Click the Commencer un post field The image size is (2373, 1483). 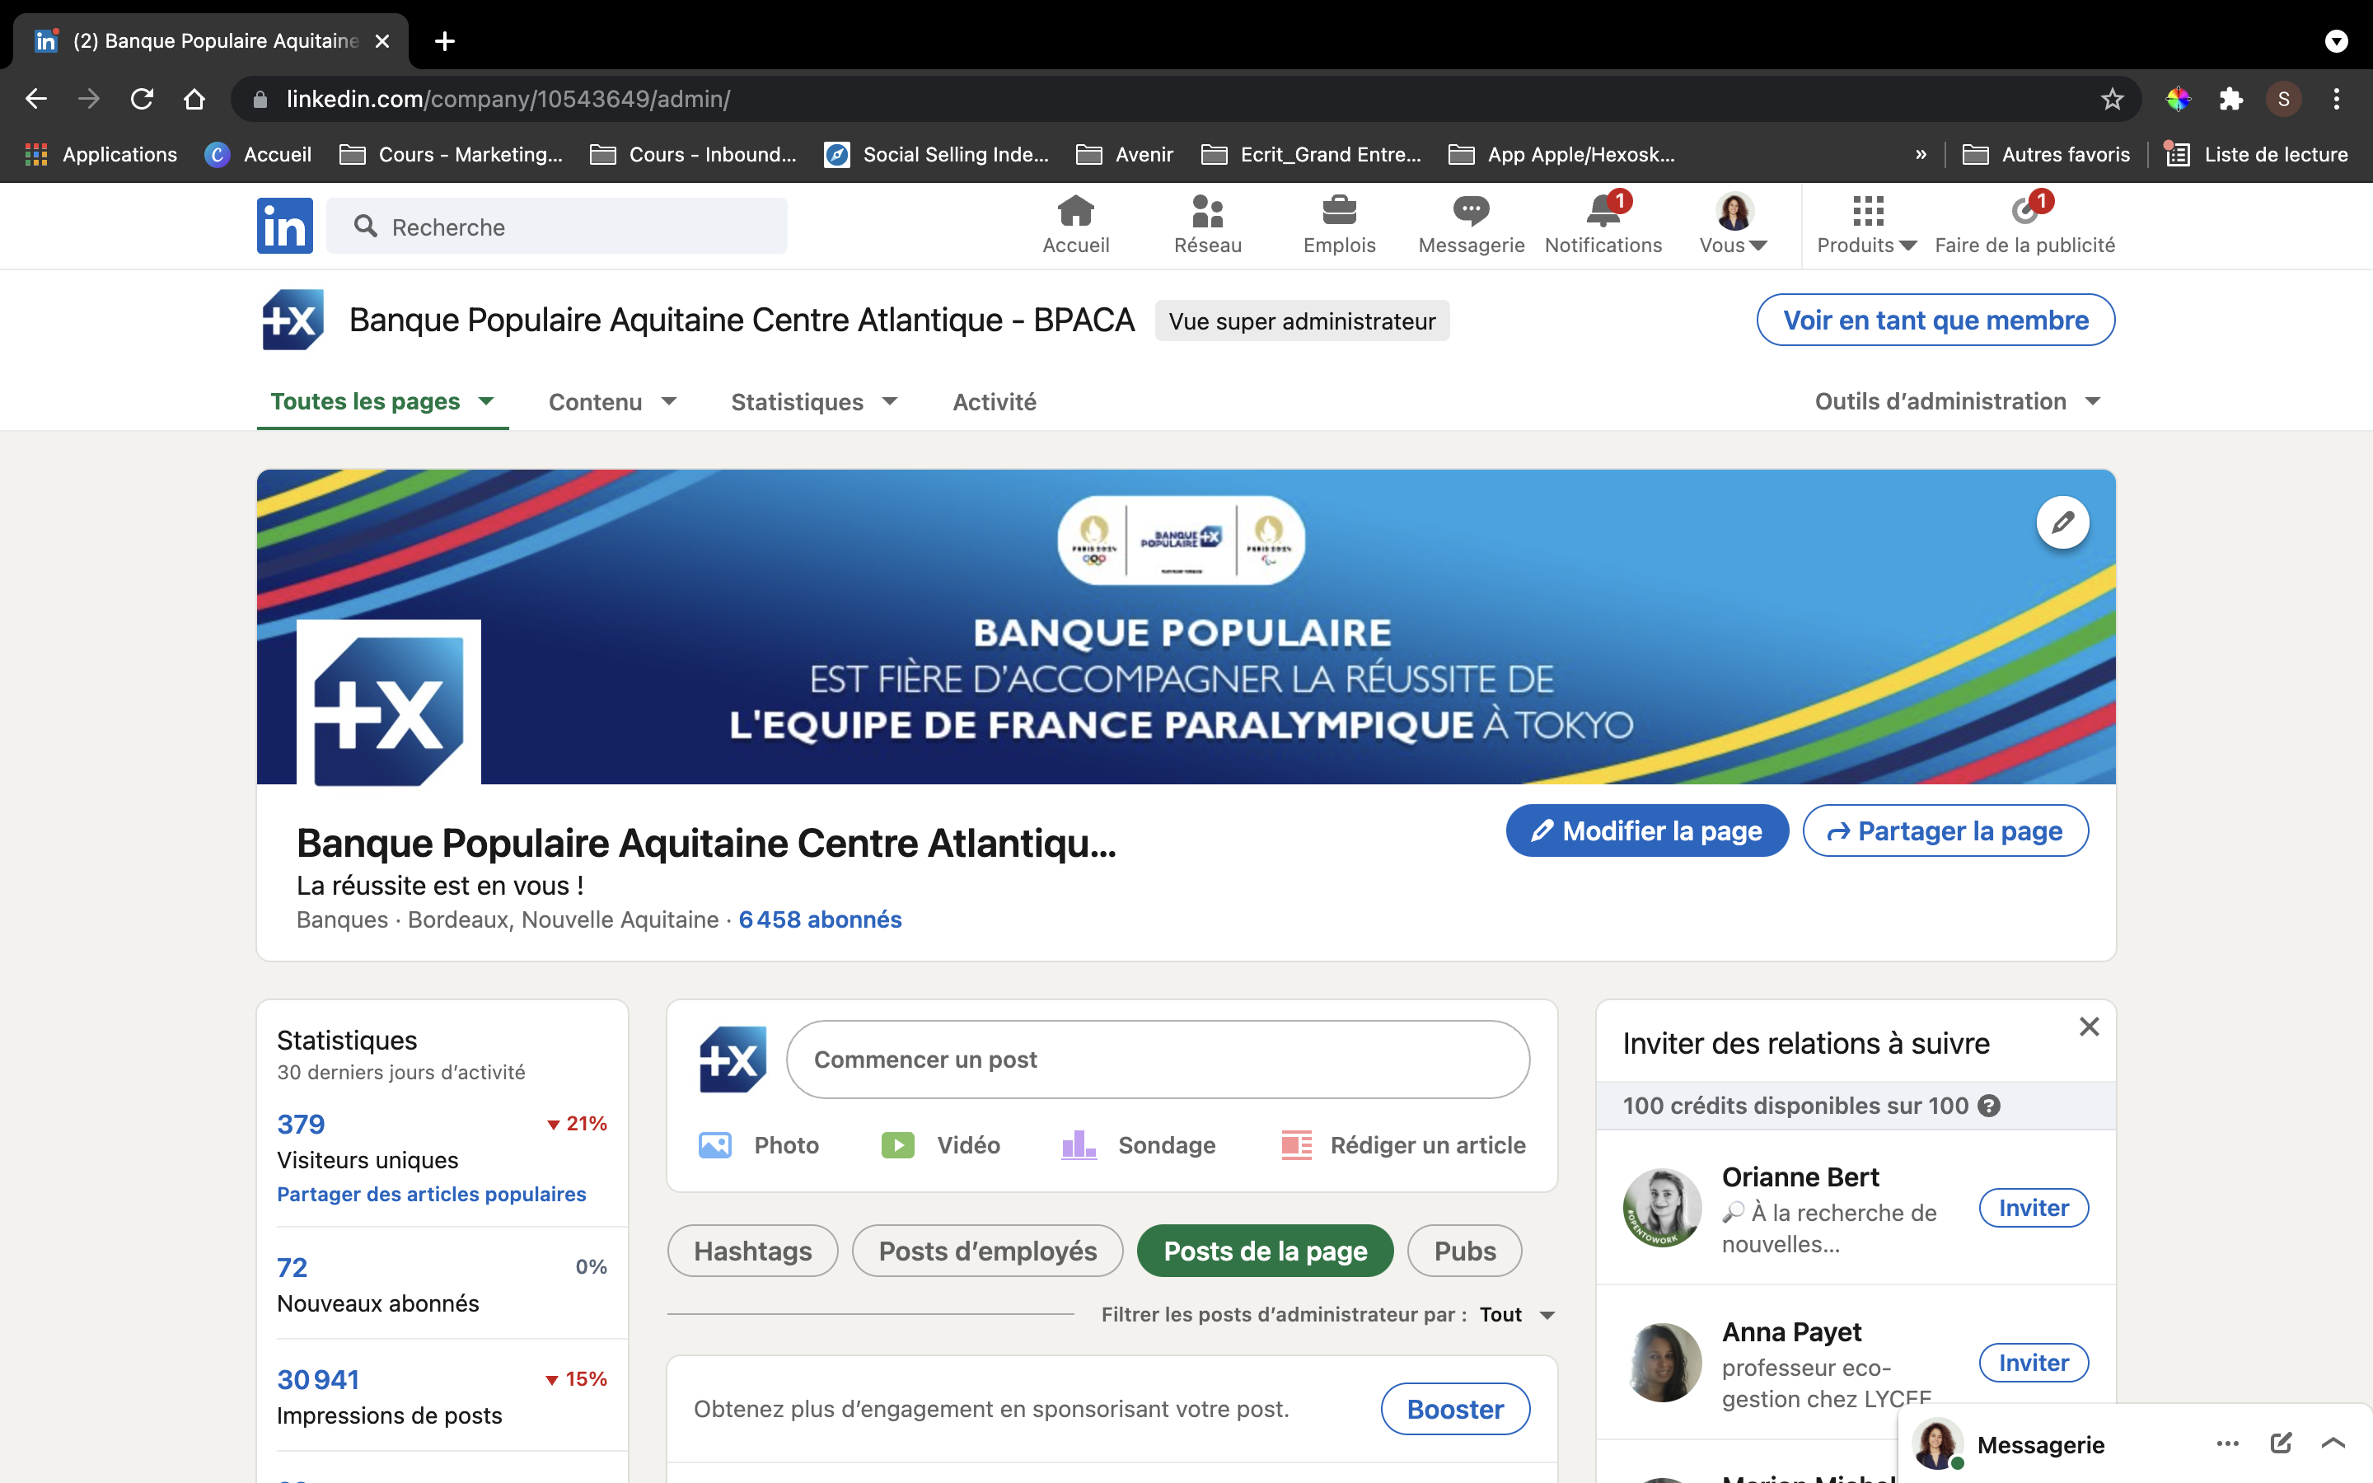(x=1157, y=1060)
